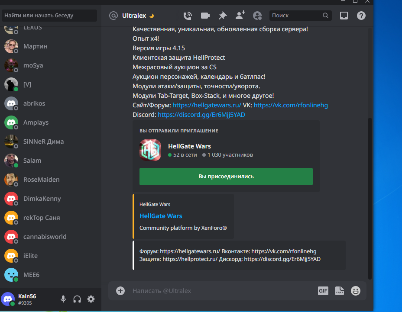Deafen audio with the headphones button
This screenshot has width=402, height=312.
tap(77, 299)
